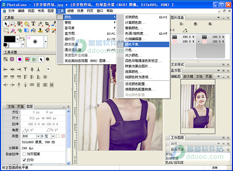Select the yellow ellipse shape tool
Viewport: 233px width, 171px height.
pyautogui.click(x=26, y=24)
